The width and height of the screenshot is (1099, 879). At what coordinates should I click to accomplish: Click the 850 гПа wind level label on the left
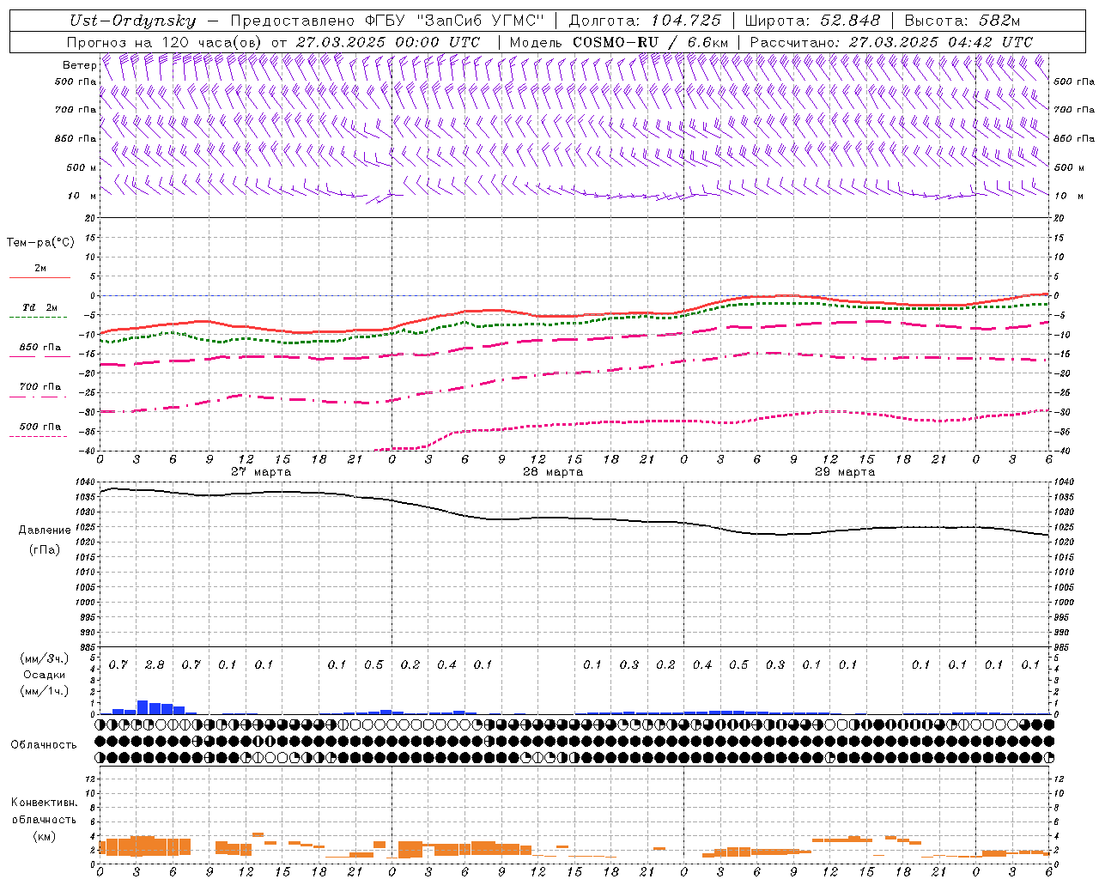[x=76, y=138]
